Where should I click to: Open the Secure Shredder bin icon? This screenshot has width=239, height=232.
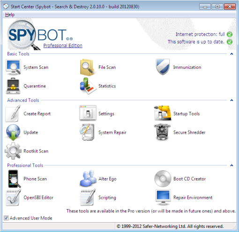[162, 132]
